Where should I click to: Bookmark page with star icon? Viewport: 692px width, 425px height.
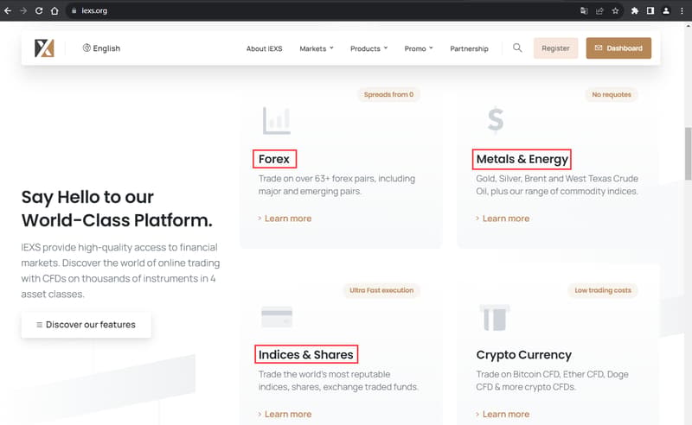pyautogui.click(x=615, y=10)
